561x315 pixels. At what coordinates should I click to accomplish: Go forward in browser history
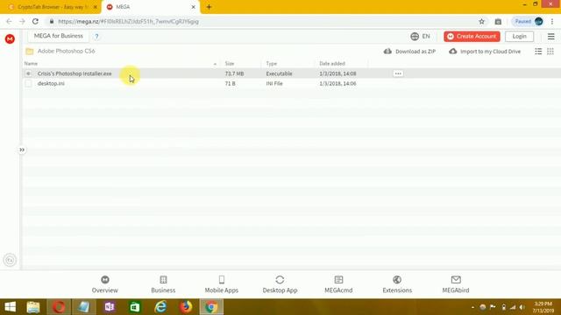click(x=22, y=21)
